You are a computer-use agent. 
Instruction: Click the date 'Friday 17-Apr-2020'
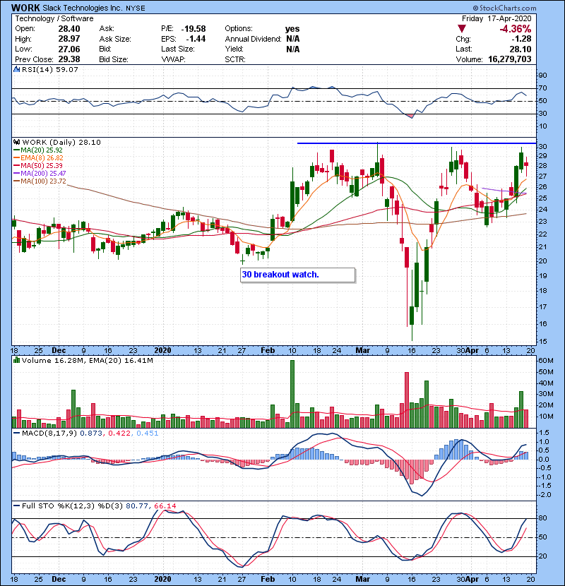(x=496, y=18)
